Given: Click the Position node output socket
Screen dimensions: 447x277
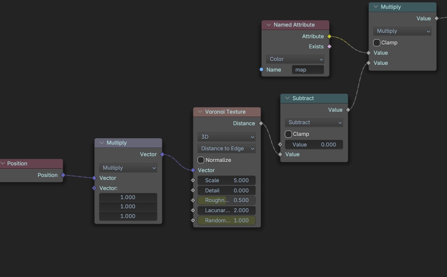Looking at the screenshot, I should [x=63, y=175].
